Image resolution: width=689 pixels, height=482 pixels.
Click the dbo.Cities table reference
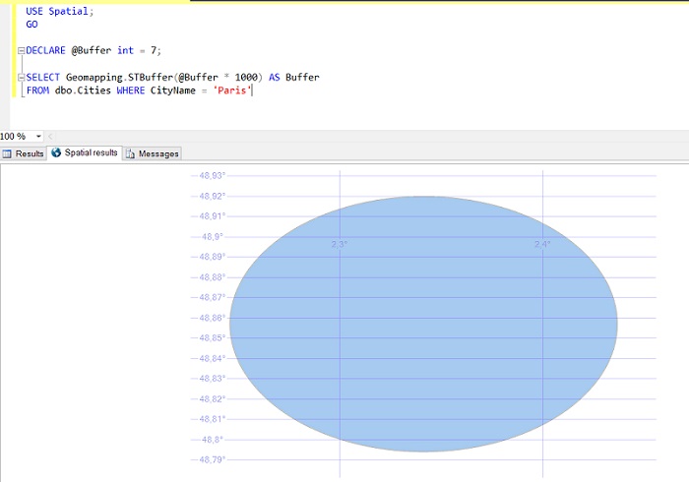click(x=85, y=90)
